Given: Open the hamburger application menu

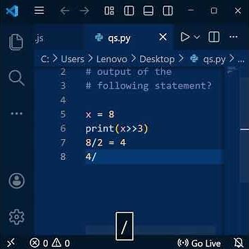Looking at the screenshot, I should click(x=39, y=10).
